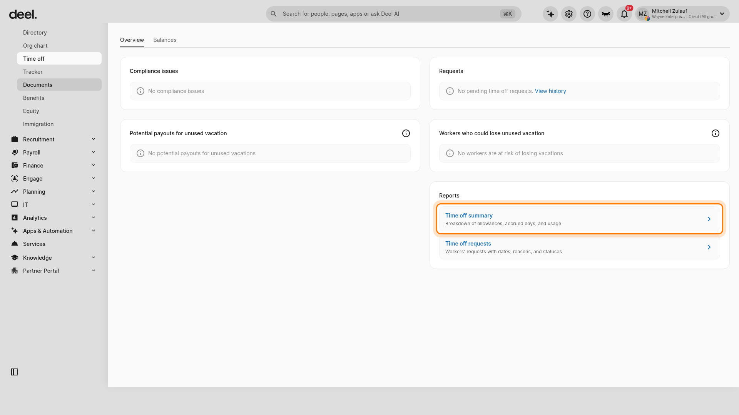Expand the Payroll menu chevron
The height and width of the screenshot is (415, 739).
(x=94, y=152)
